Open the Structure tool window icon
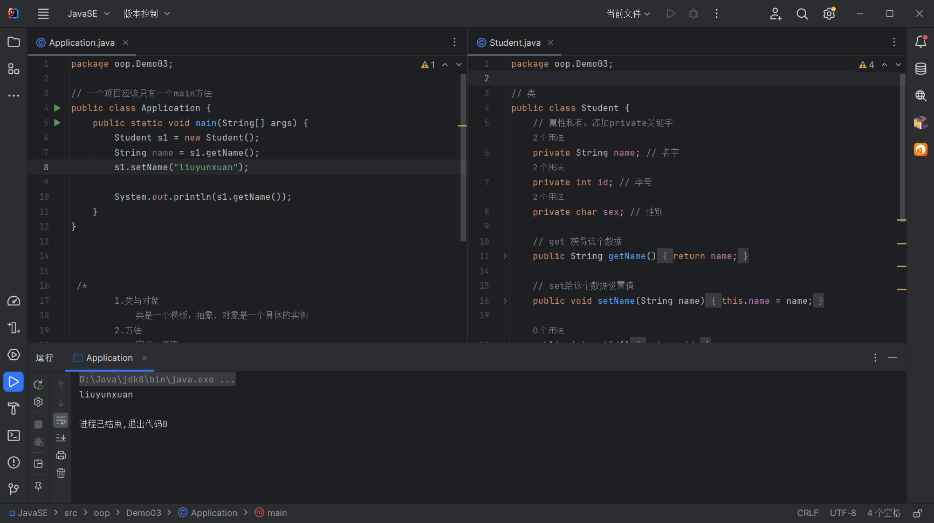 tap(13, 69)
